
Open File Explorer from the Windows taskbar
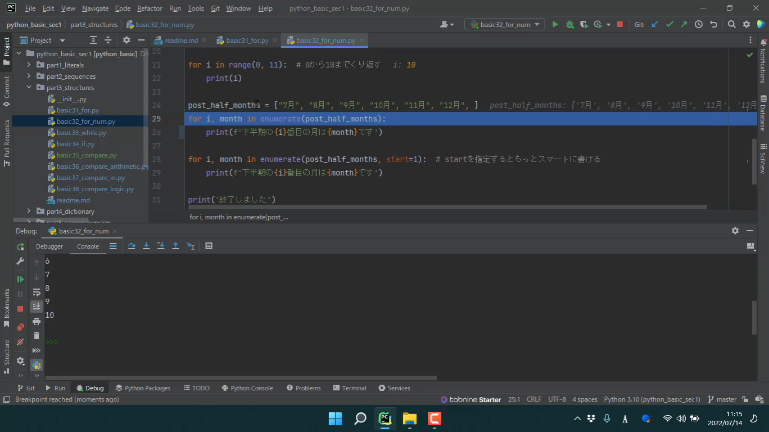(409, 418)
